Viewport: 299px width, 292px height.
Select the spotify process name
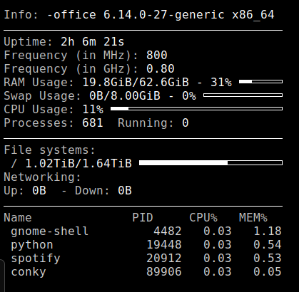[36, 259]
